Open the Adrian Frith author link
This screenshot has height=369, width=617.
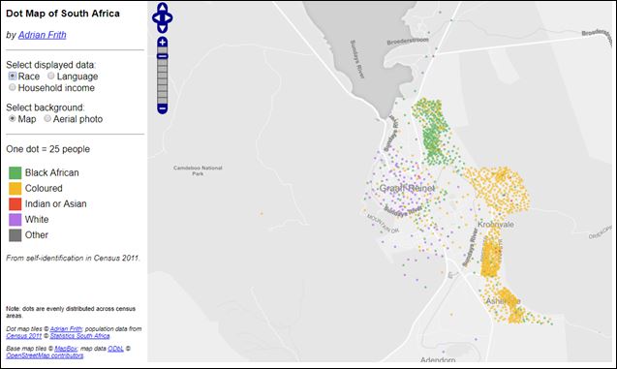[x=42, y=35]
